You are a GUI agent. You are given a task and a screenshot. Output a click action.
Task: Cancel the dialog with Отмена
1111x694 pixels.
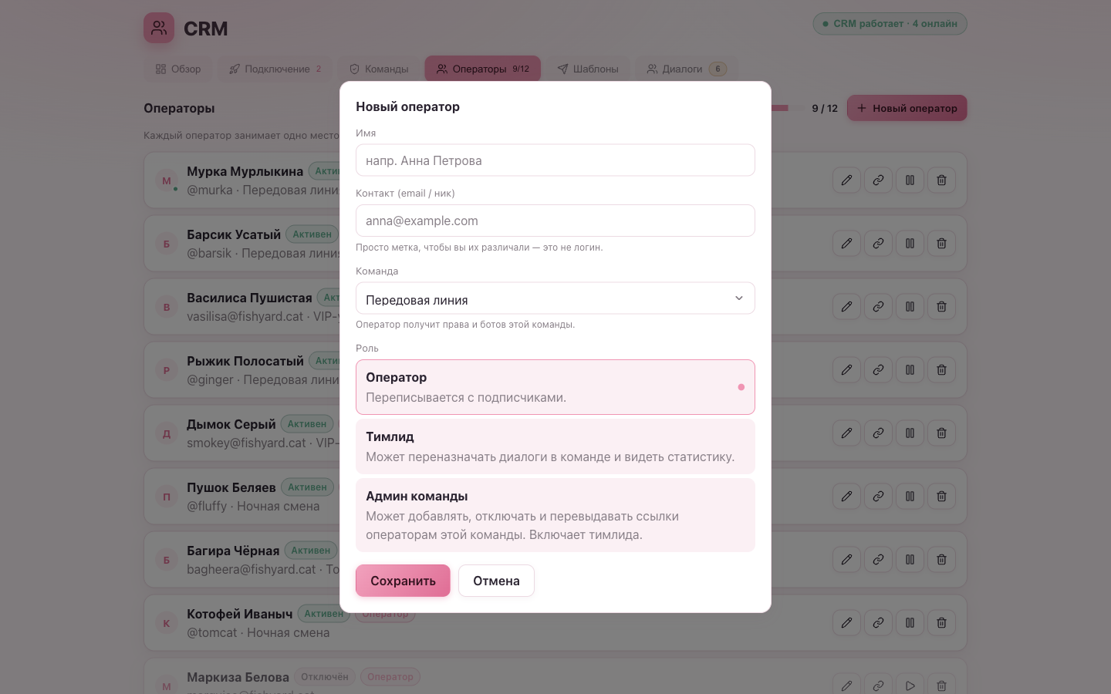(x=496, y=581)
